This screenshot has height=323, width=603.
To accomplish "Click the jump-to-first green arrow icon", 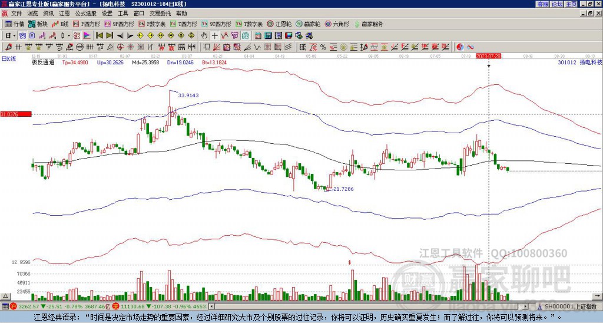I will pos(100,36).
